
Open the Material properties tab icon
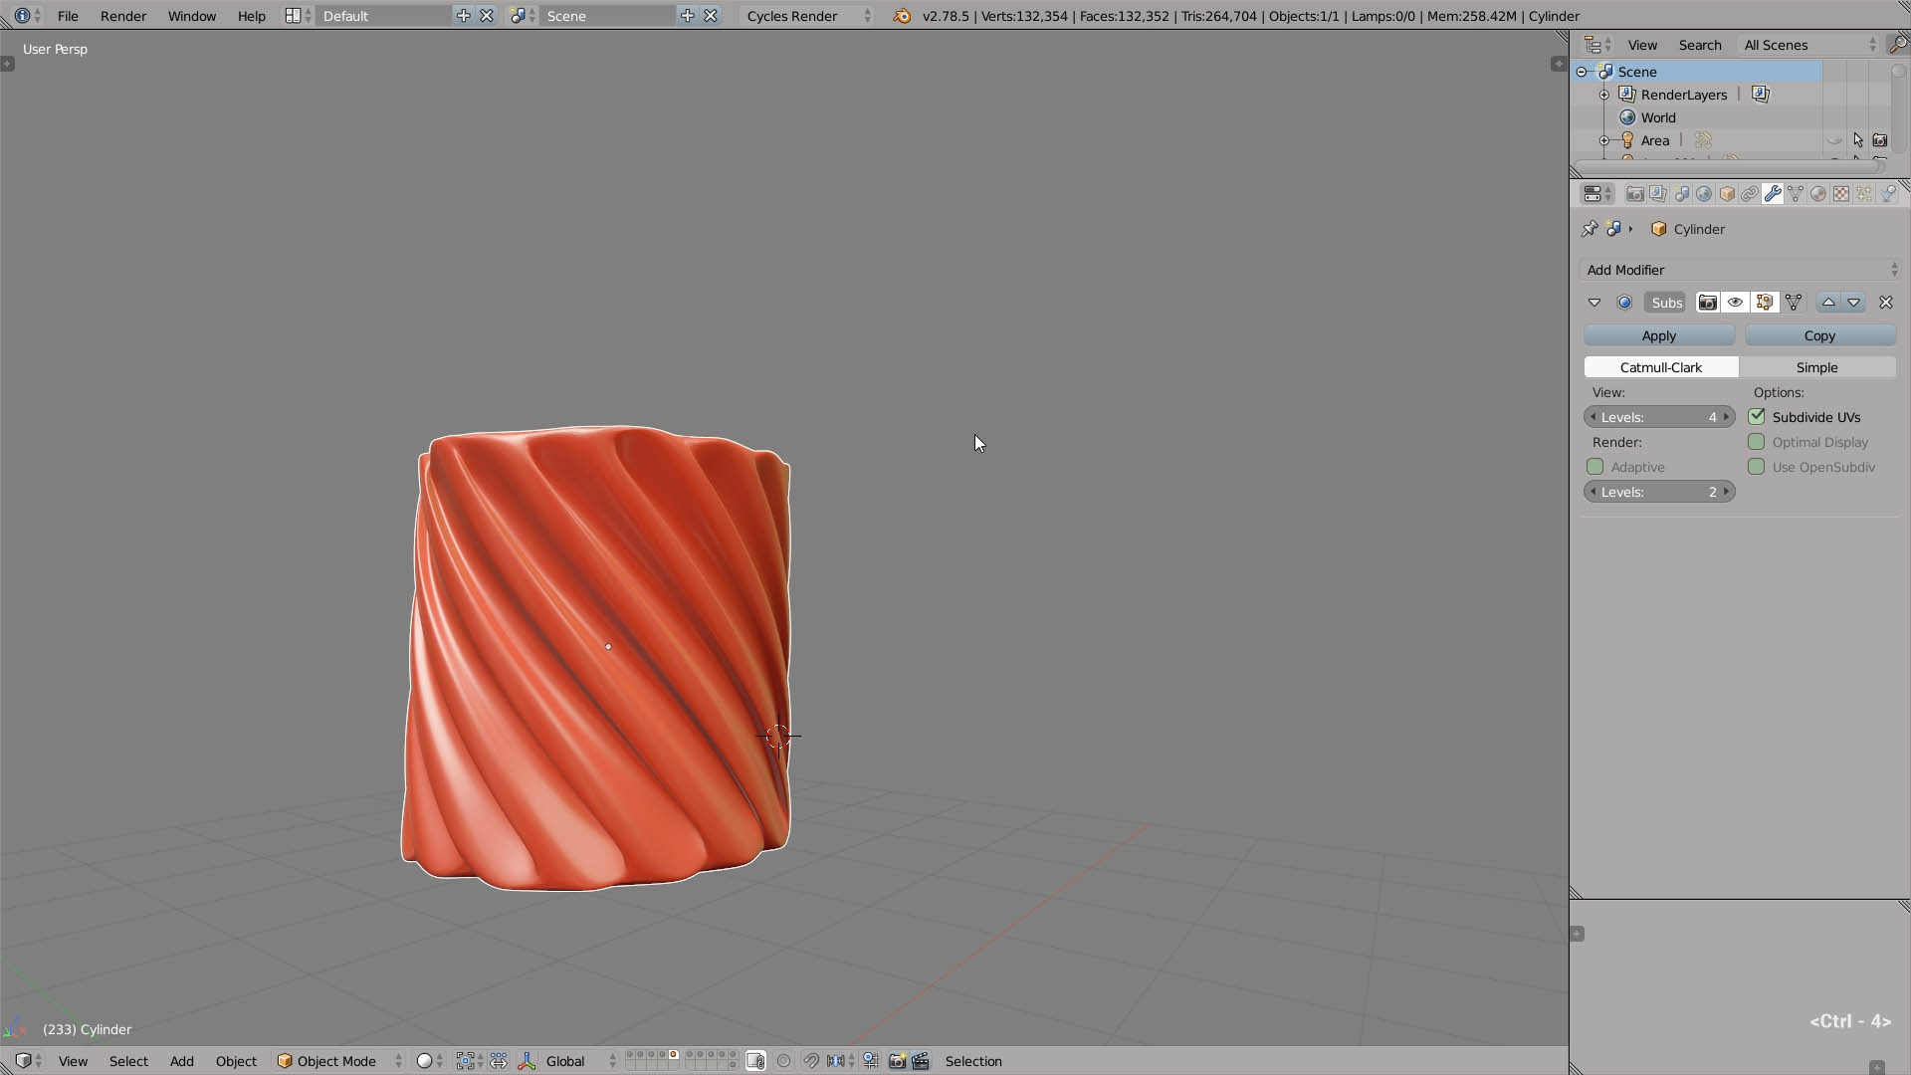pos(1818,194)
